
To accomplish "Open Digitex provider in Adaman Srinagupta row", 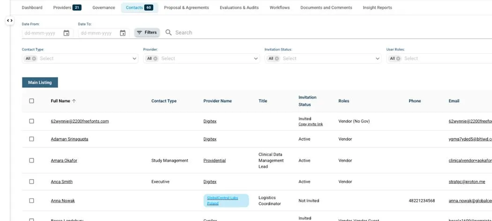I will pos(210,139).
